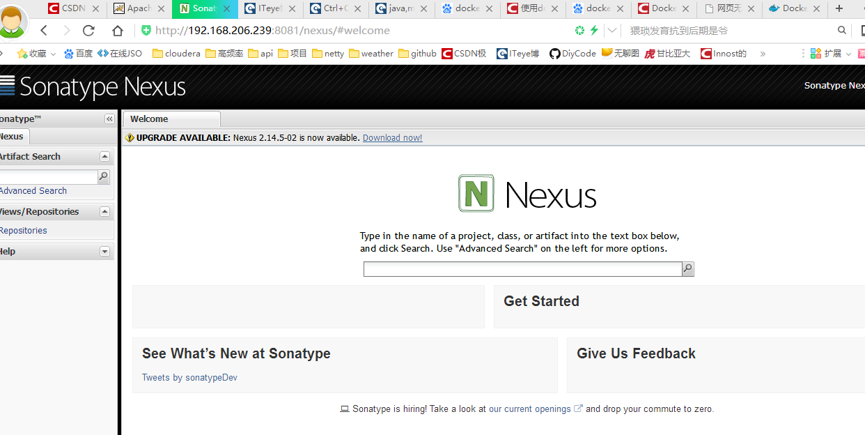Click the upgrade available warning icon
This screenshot has width=865, height=435.
(130, 138)
